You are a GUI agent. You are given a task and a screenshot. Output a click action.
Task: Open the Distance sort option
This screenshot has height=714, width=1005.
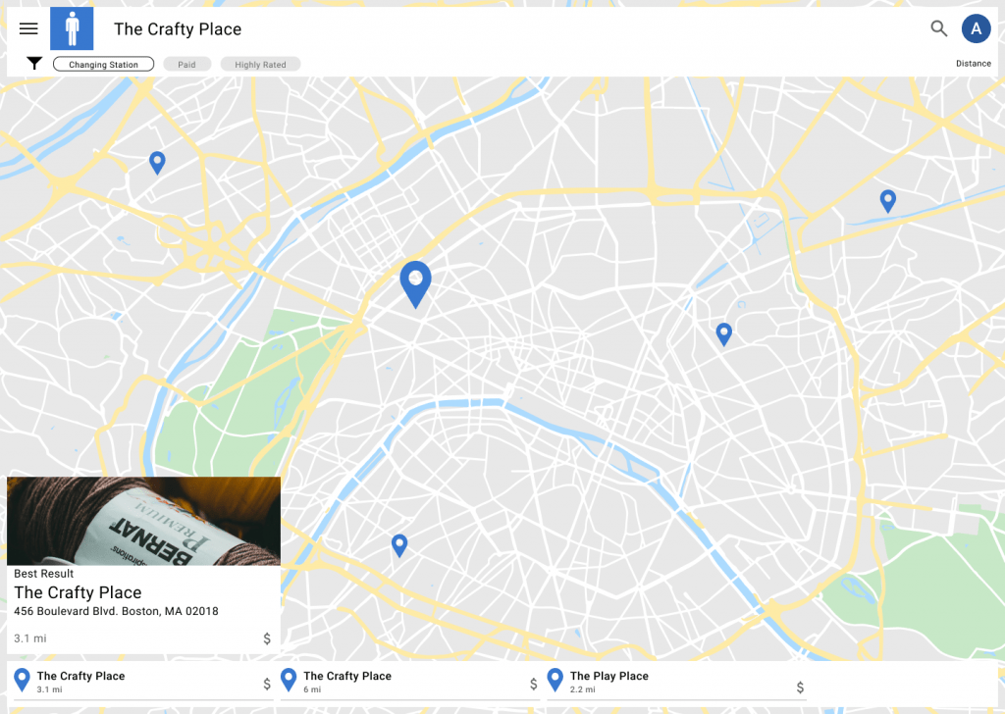[x=973, y=64]
